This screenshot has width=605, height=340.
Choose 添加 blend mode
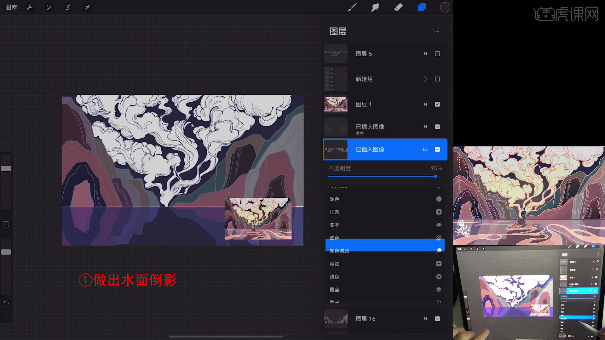click(385, 264)
